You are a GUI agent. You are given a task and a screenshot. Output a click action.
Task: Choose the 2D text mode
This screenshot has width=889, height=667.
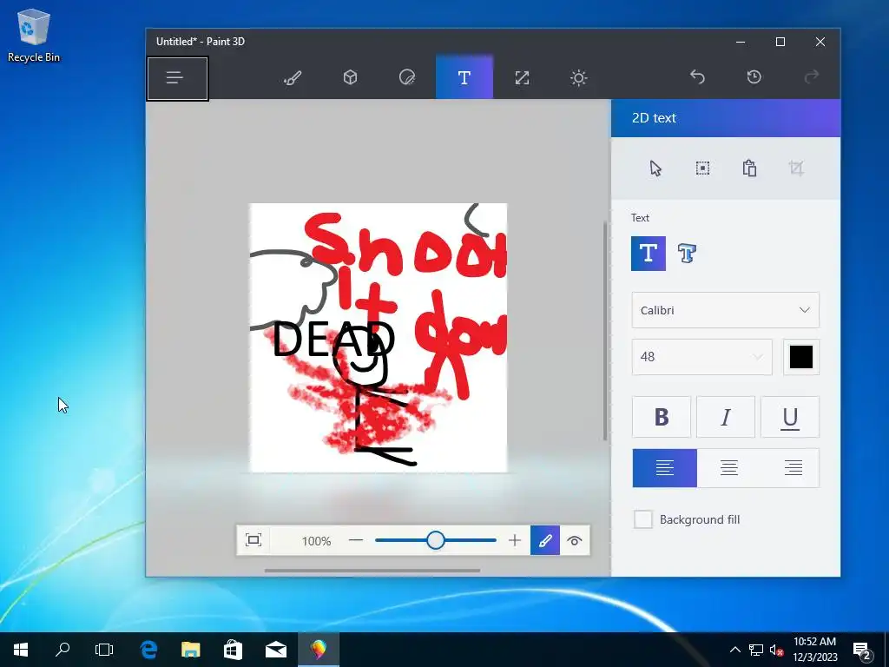[x=648, y=253]
